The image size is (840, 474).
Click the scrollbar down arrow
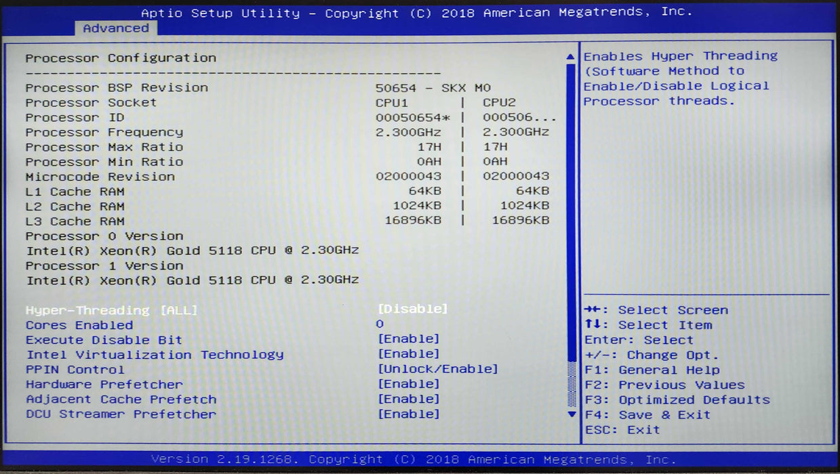pos(571,414)
